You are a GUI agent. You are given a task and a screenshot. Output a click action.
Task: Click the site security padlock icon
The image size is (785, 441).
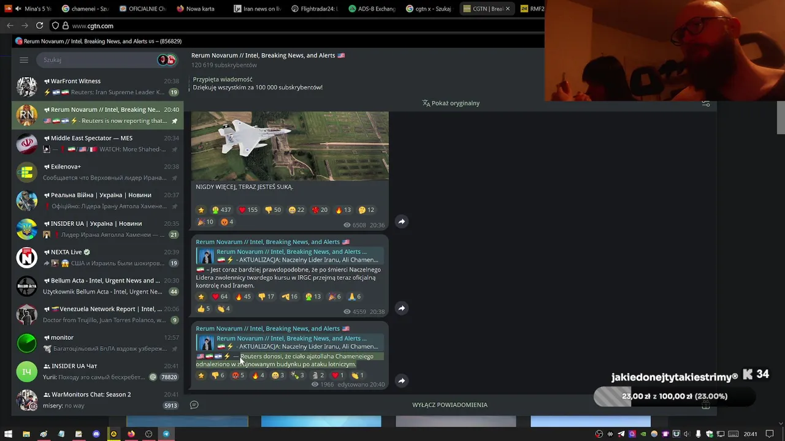coord(65,26)
